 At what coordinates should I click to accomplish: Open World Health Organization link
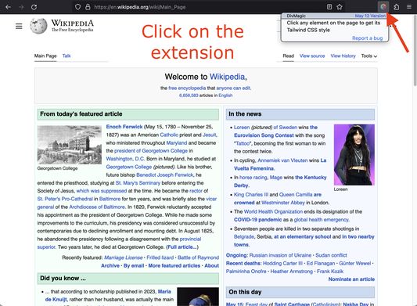[x=273, y=211]
